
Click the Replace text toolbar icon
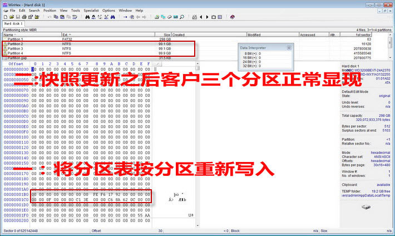coord(100,17)
